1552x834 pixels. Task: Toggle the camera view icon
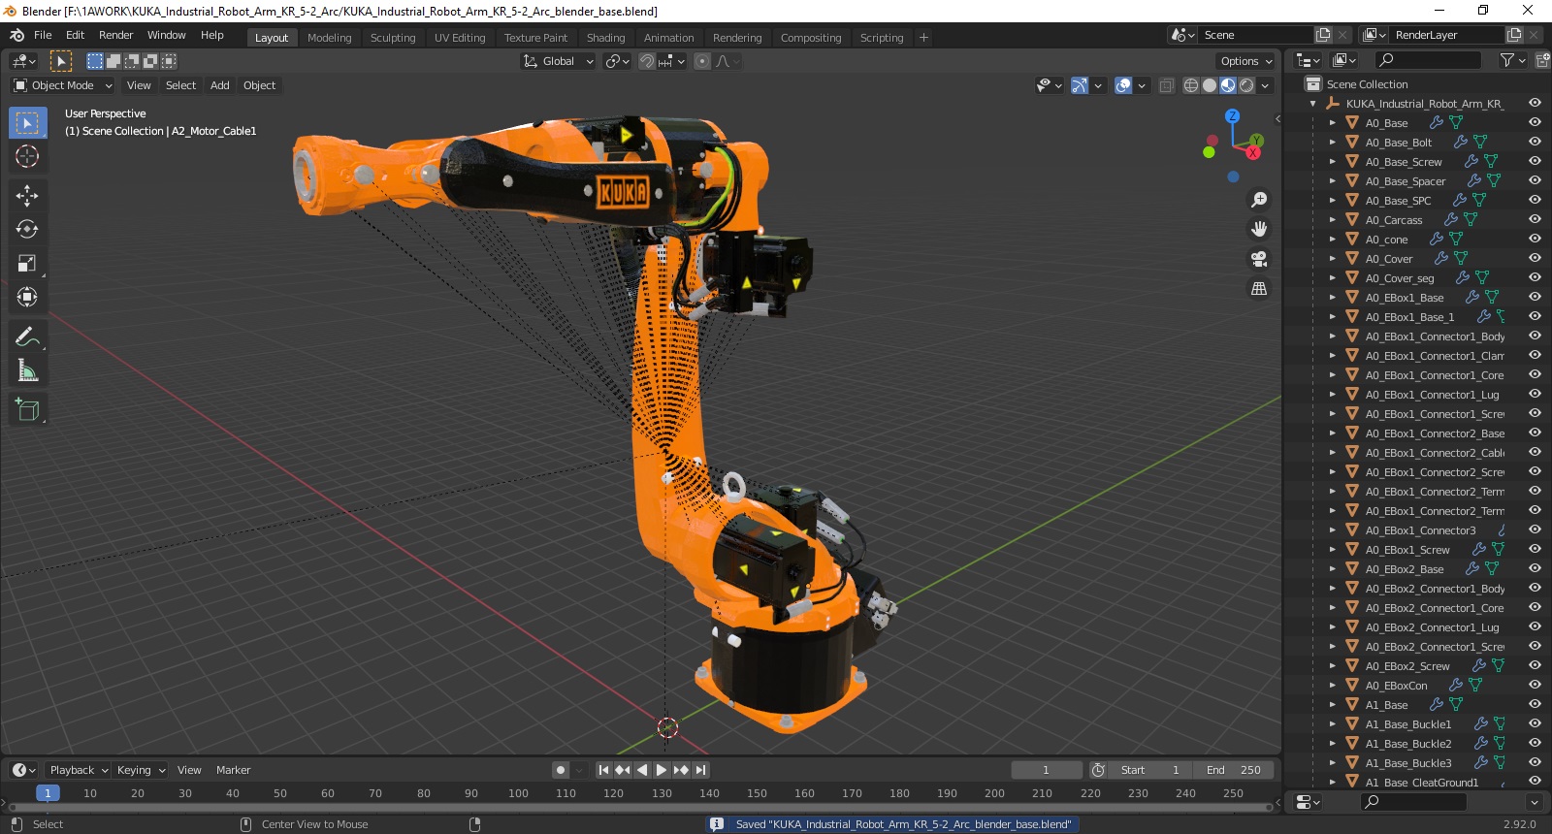point(1259,259)
